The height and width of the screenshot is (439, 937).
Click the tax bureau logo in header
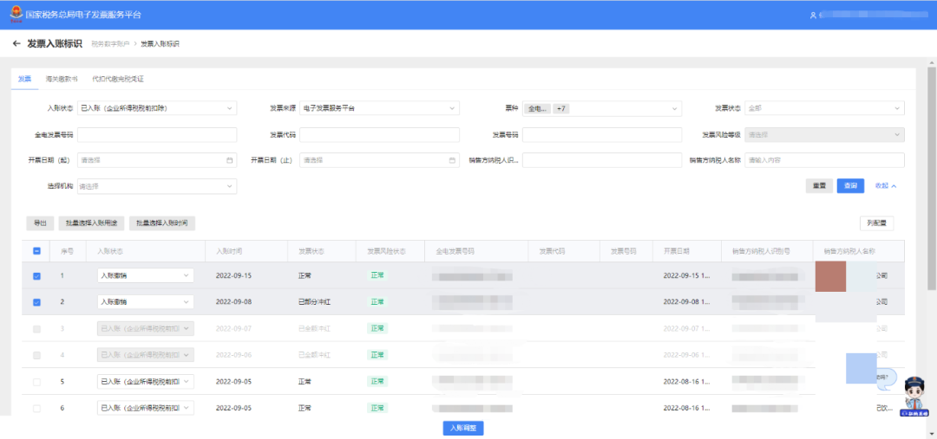[x=16, y=15]
